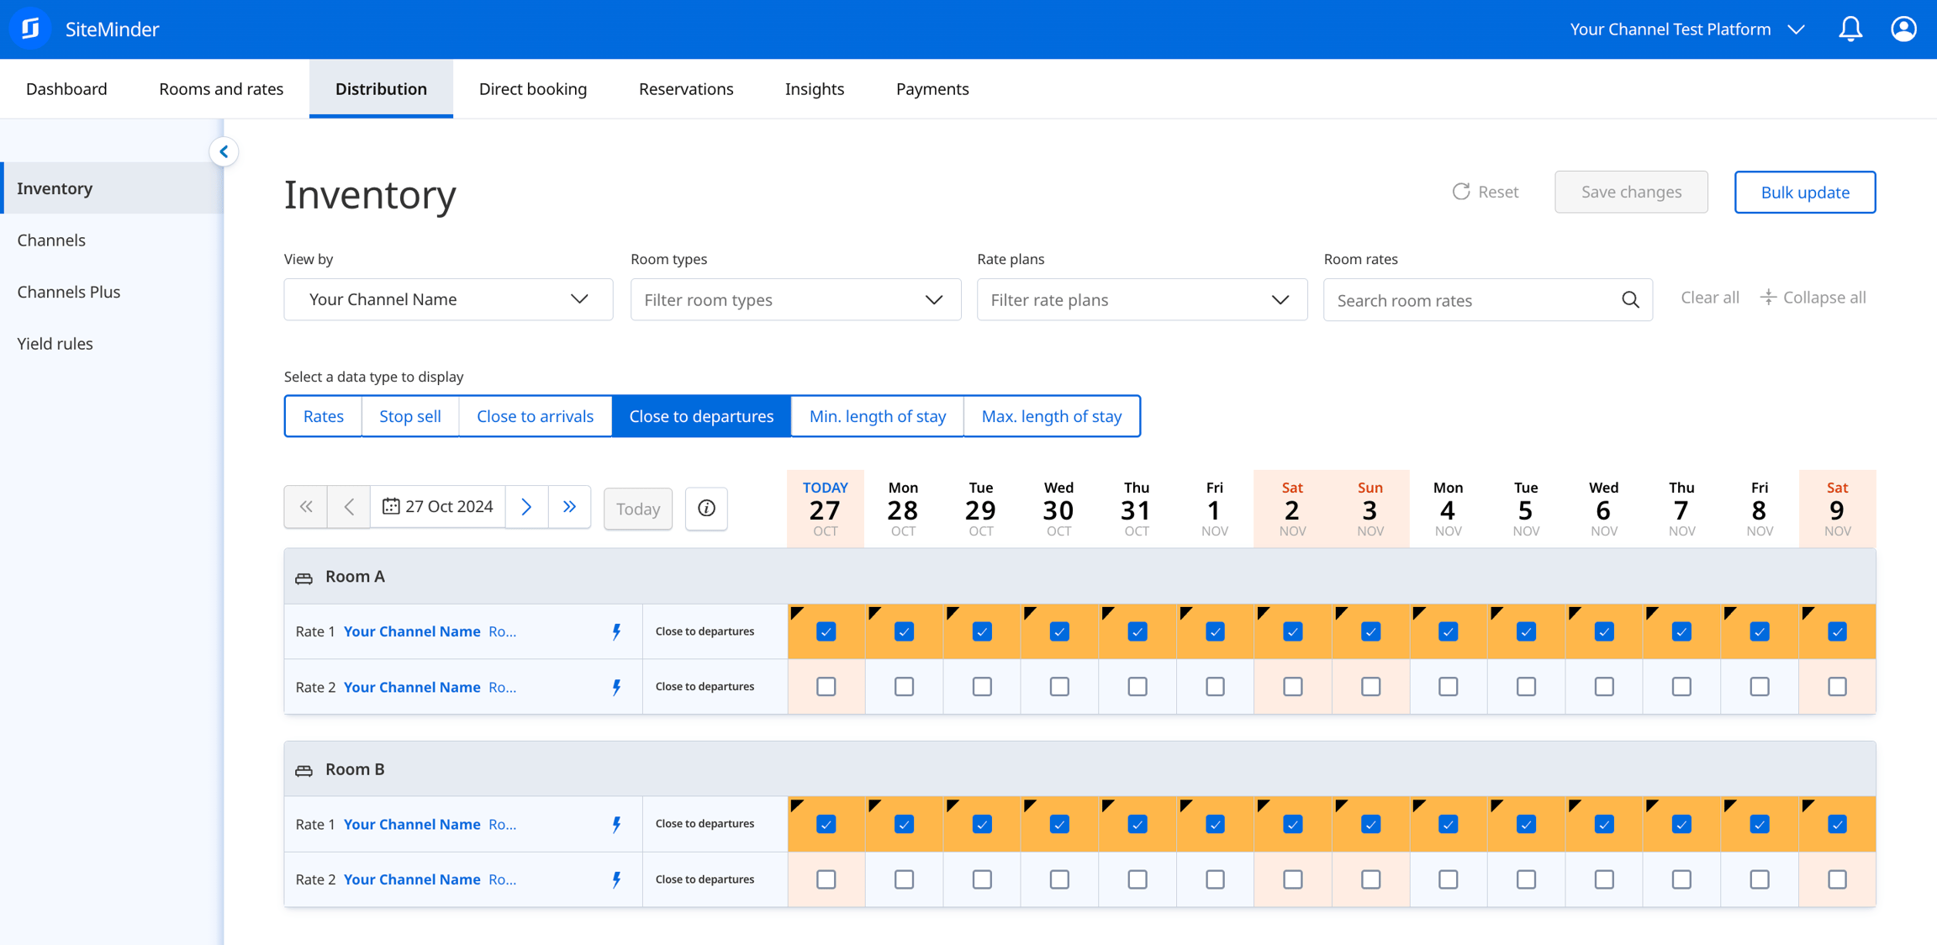Screen dimensions: 1937x945
Task: Collapse the sidebar with the chevron arrow
Action: (224, 152)
